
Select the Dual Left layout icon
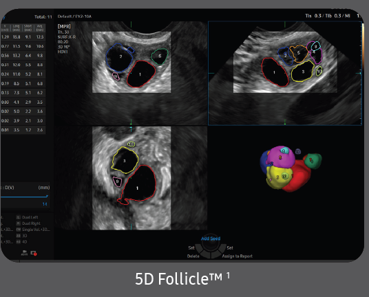[18, 217]
